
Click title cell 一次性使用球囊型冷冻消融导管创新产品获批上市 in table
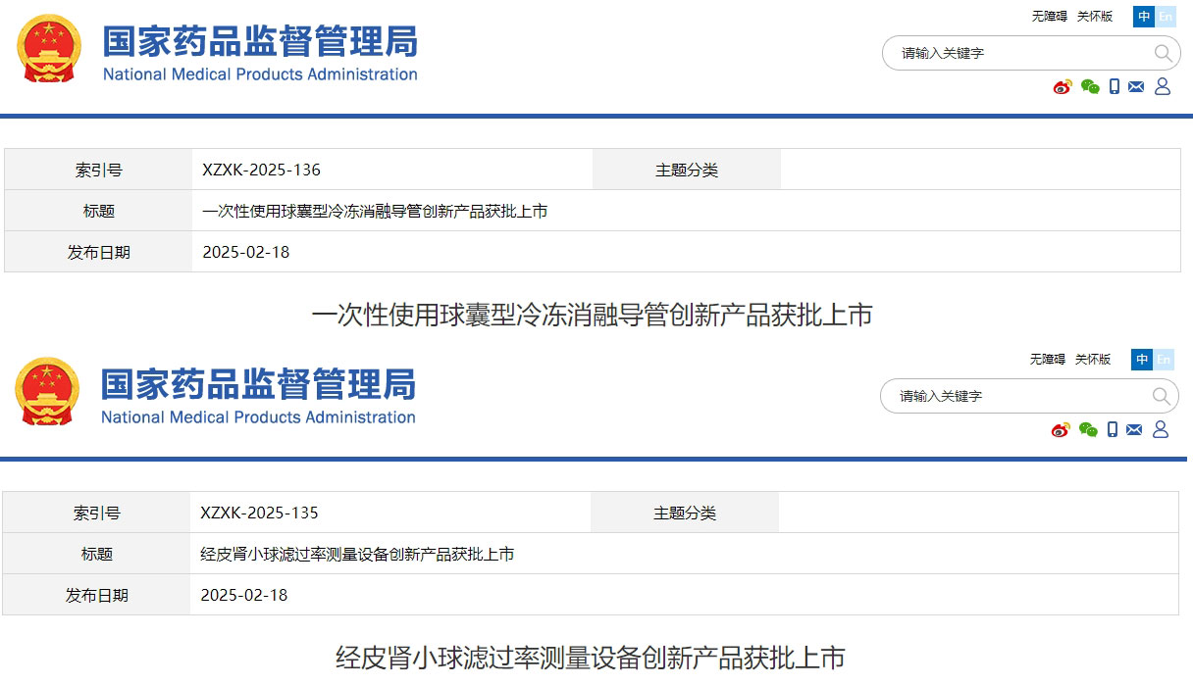[375, 211]
